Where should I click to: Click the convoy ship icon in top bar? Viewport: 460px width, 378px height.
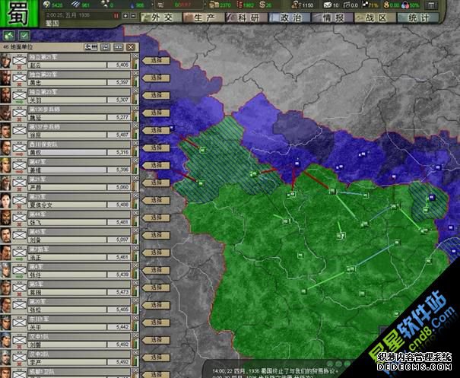click(x=160, y=5)
